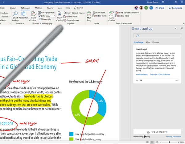Screen dimensions: 185x144
Task: Select the Pictures tab in Smart Lookup
Action: pyautogui.click(x=156, y=42)
